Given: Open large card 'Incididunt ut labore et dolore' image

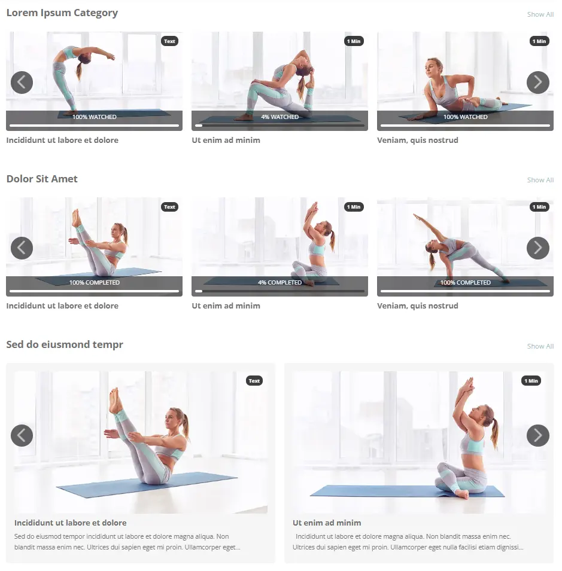Looking at the screenshot, I should [x=141, y=442].
